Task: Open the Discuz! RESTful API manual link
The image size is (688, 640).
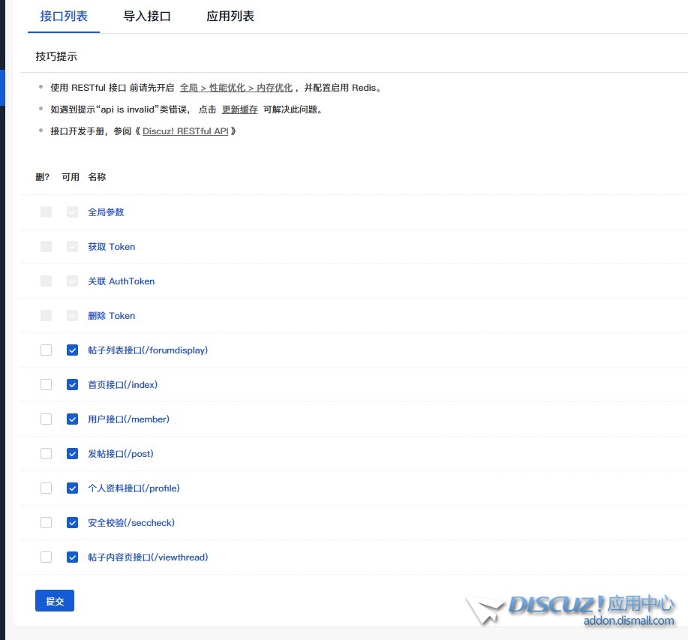Action: click(x=185, y=131)
